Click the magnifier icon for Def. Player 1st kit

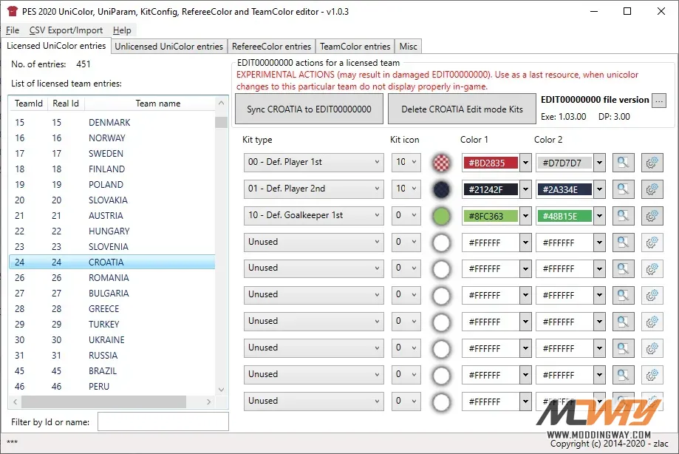(623, 163)
